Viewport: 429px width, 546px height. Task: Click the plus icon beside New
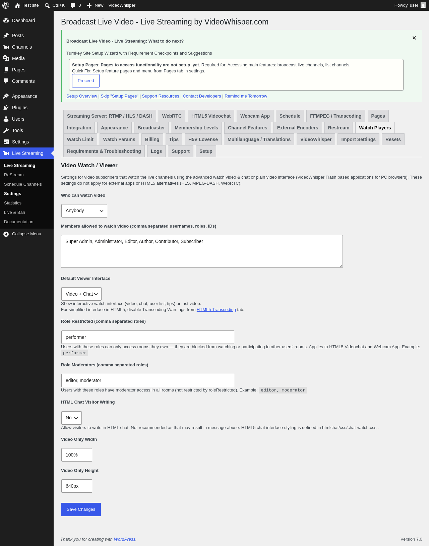(89, 5)
